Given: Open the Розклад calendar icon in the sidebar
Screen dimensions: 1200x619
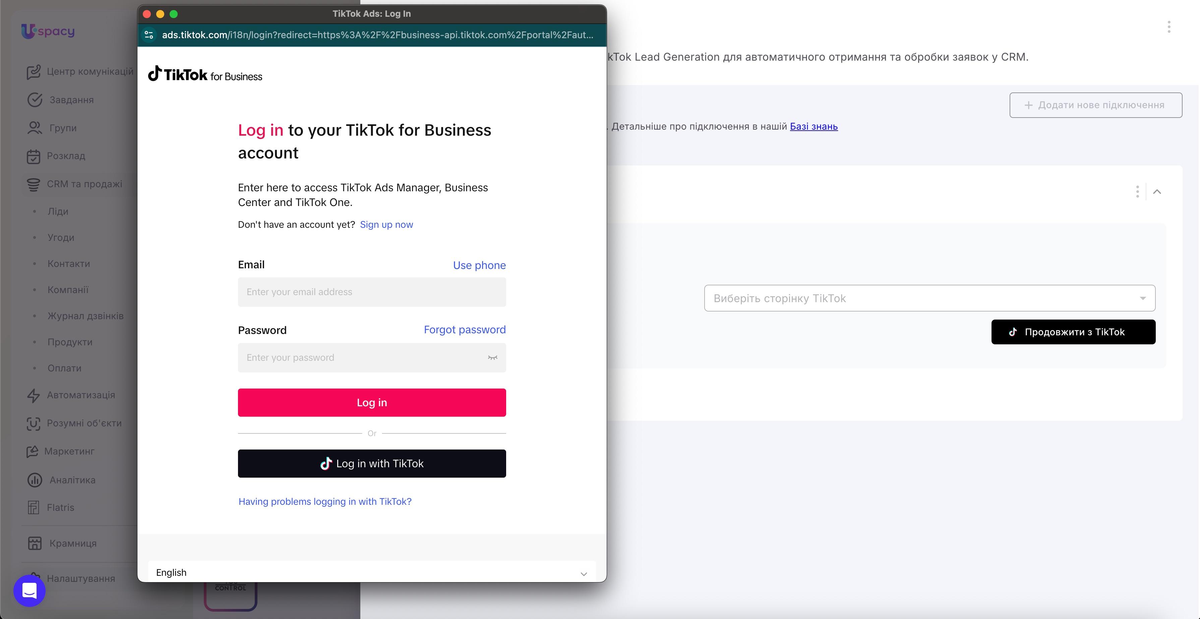Looking at the screenshot, I should pyautogui.click(x=34, y=156).
